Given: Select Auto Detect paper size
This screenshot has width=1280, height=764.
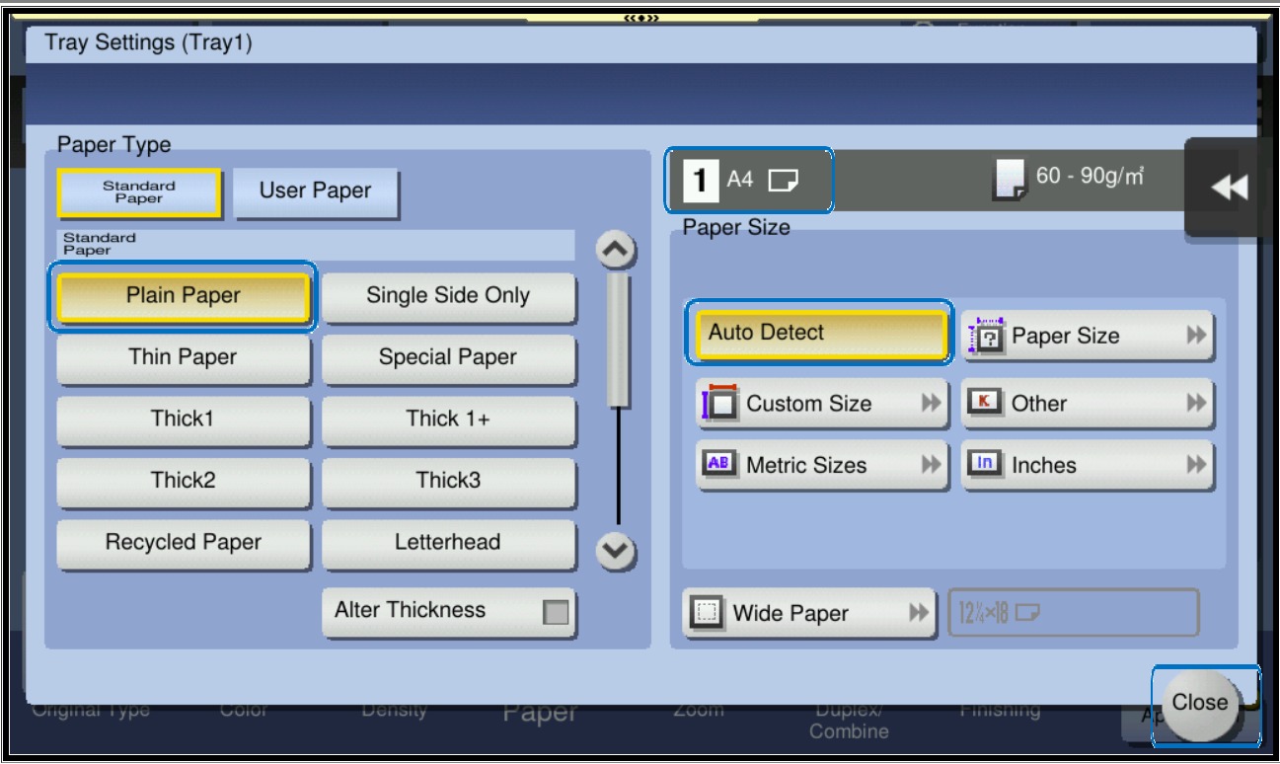Looking at the screenshot, I should 819,334.
